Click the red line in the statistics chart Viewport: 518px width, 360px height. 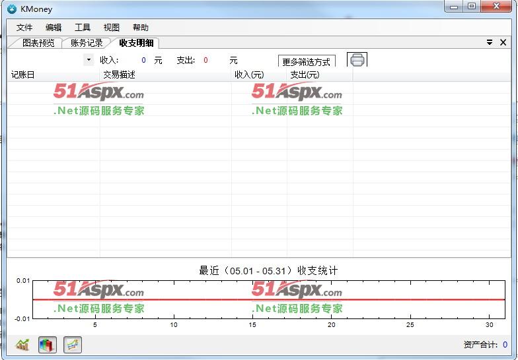[x=269, y=299]
